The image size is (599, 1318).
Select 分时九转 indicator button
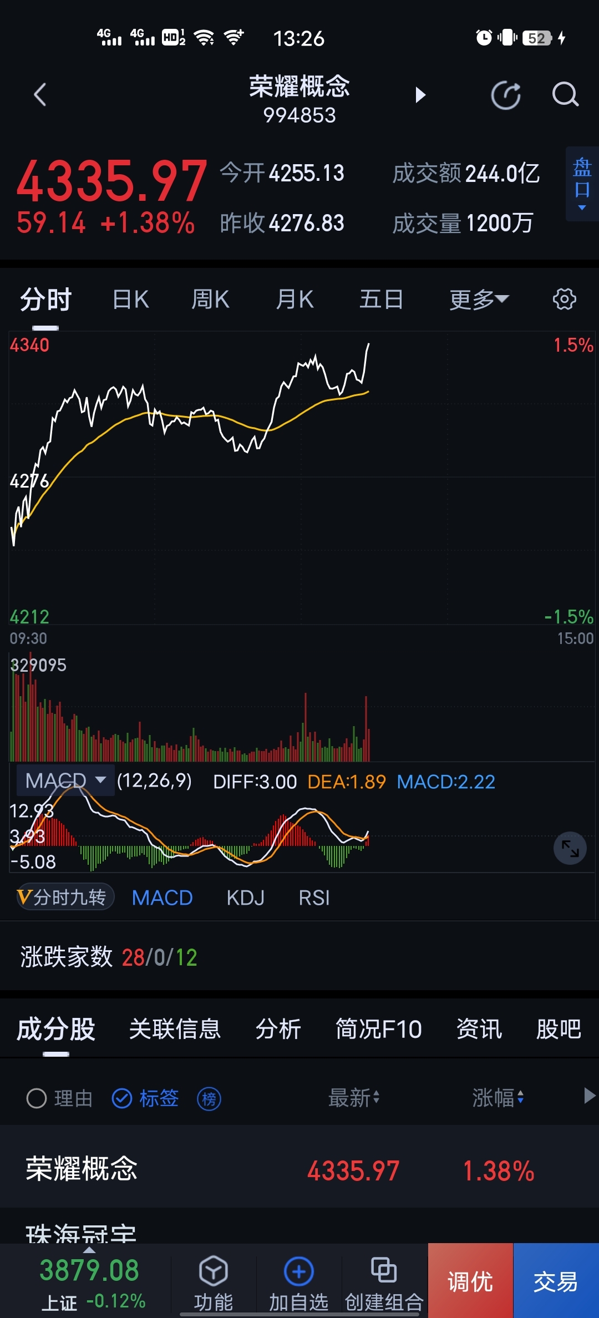[x=65, y=897]
